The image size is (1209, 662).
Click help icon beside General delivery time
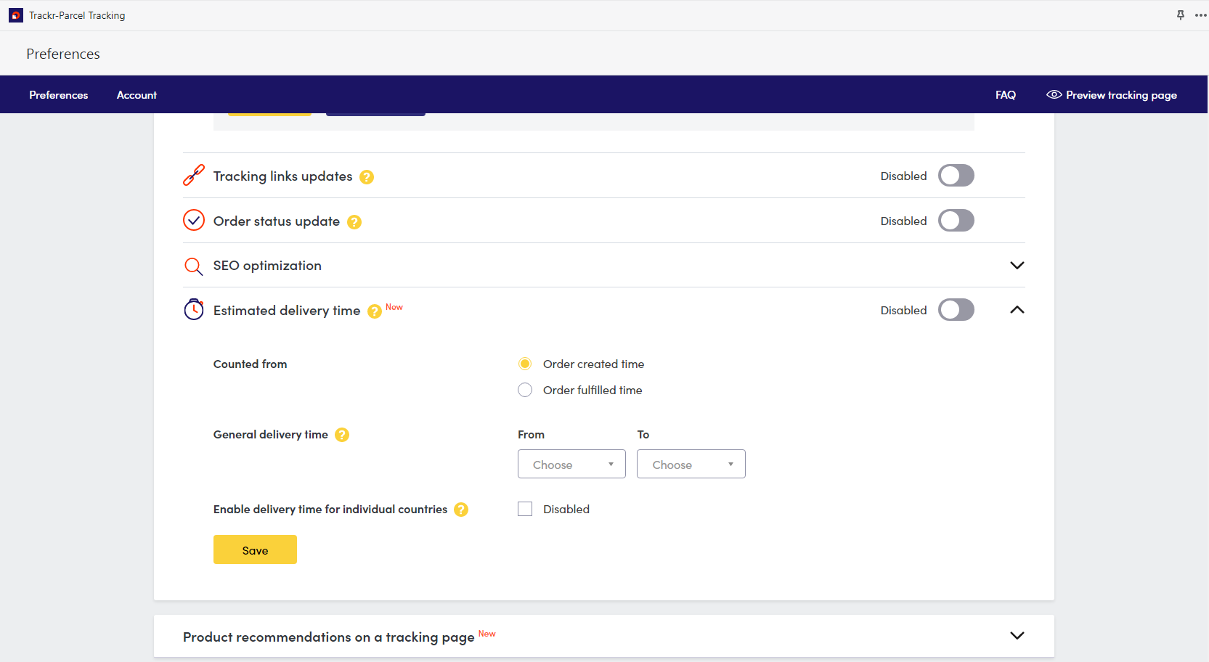click(x=342, y=435)
